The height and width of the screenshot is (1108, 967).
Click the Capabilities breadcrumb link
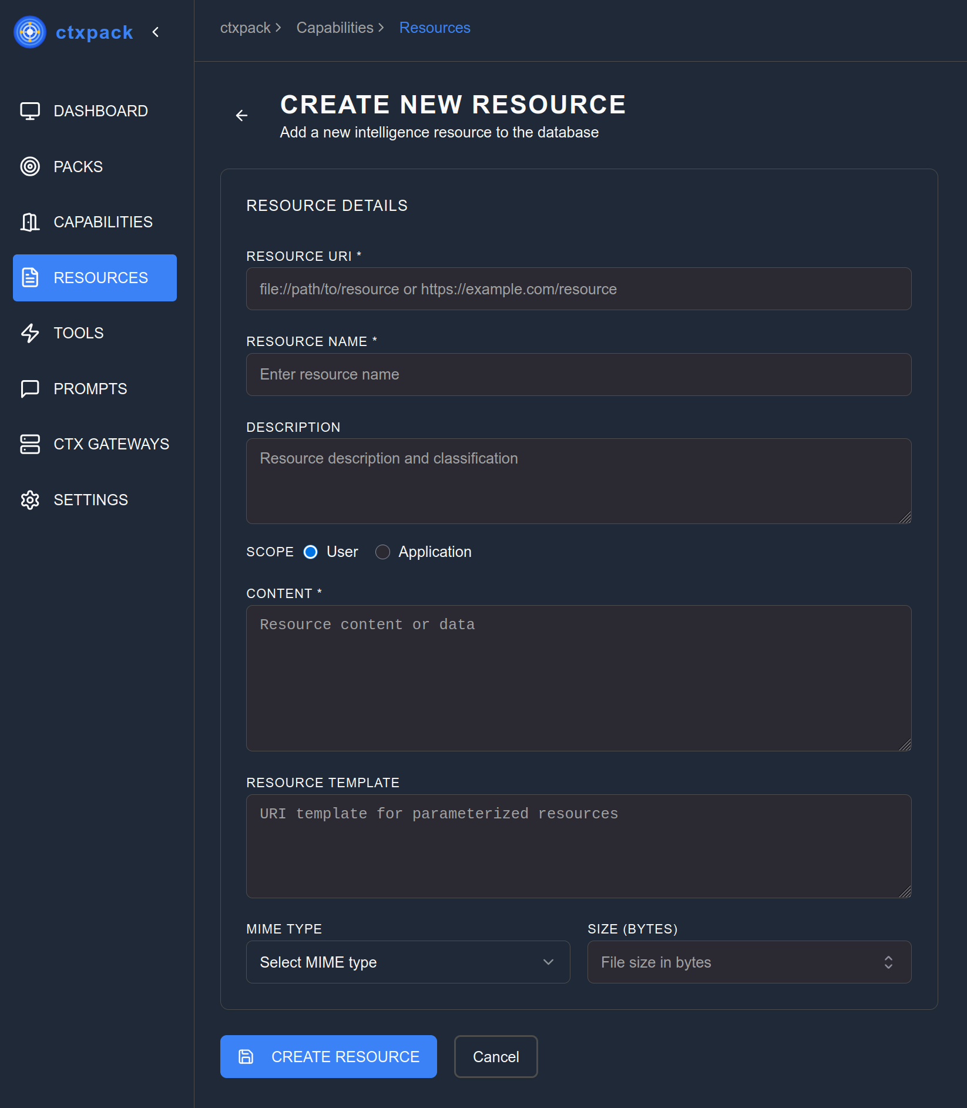[x=335, y=28]
